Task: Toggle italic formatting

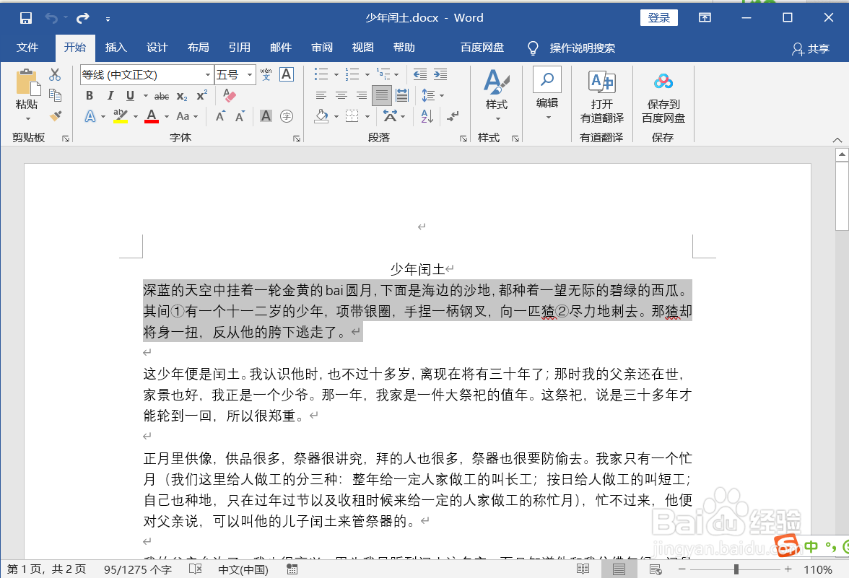Action: [110, 95]
